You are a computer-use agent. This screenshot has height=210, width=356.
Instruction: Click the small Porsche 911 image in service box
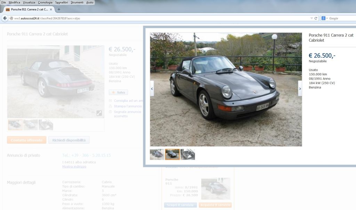tap(216, 189)
